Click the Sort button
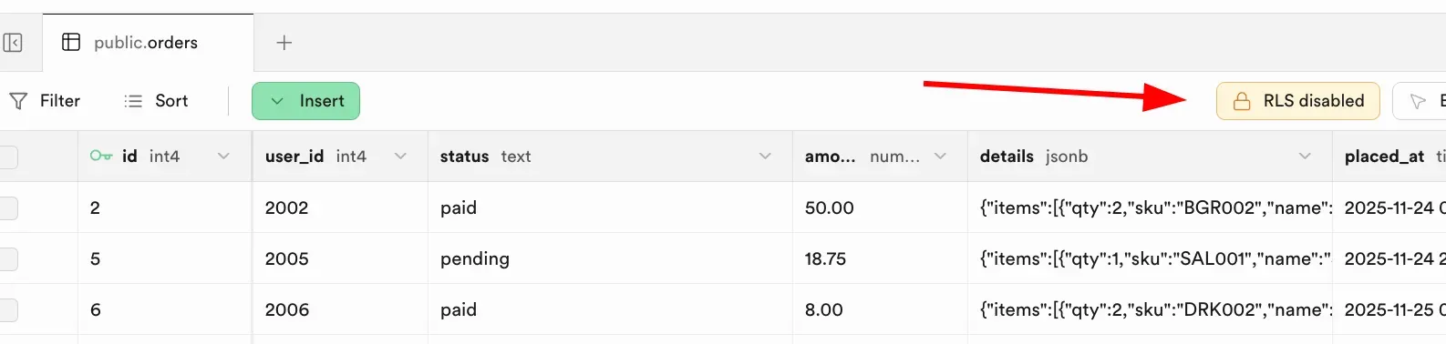 pos(156,101)
